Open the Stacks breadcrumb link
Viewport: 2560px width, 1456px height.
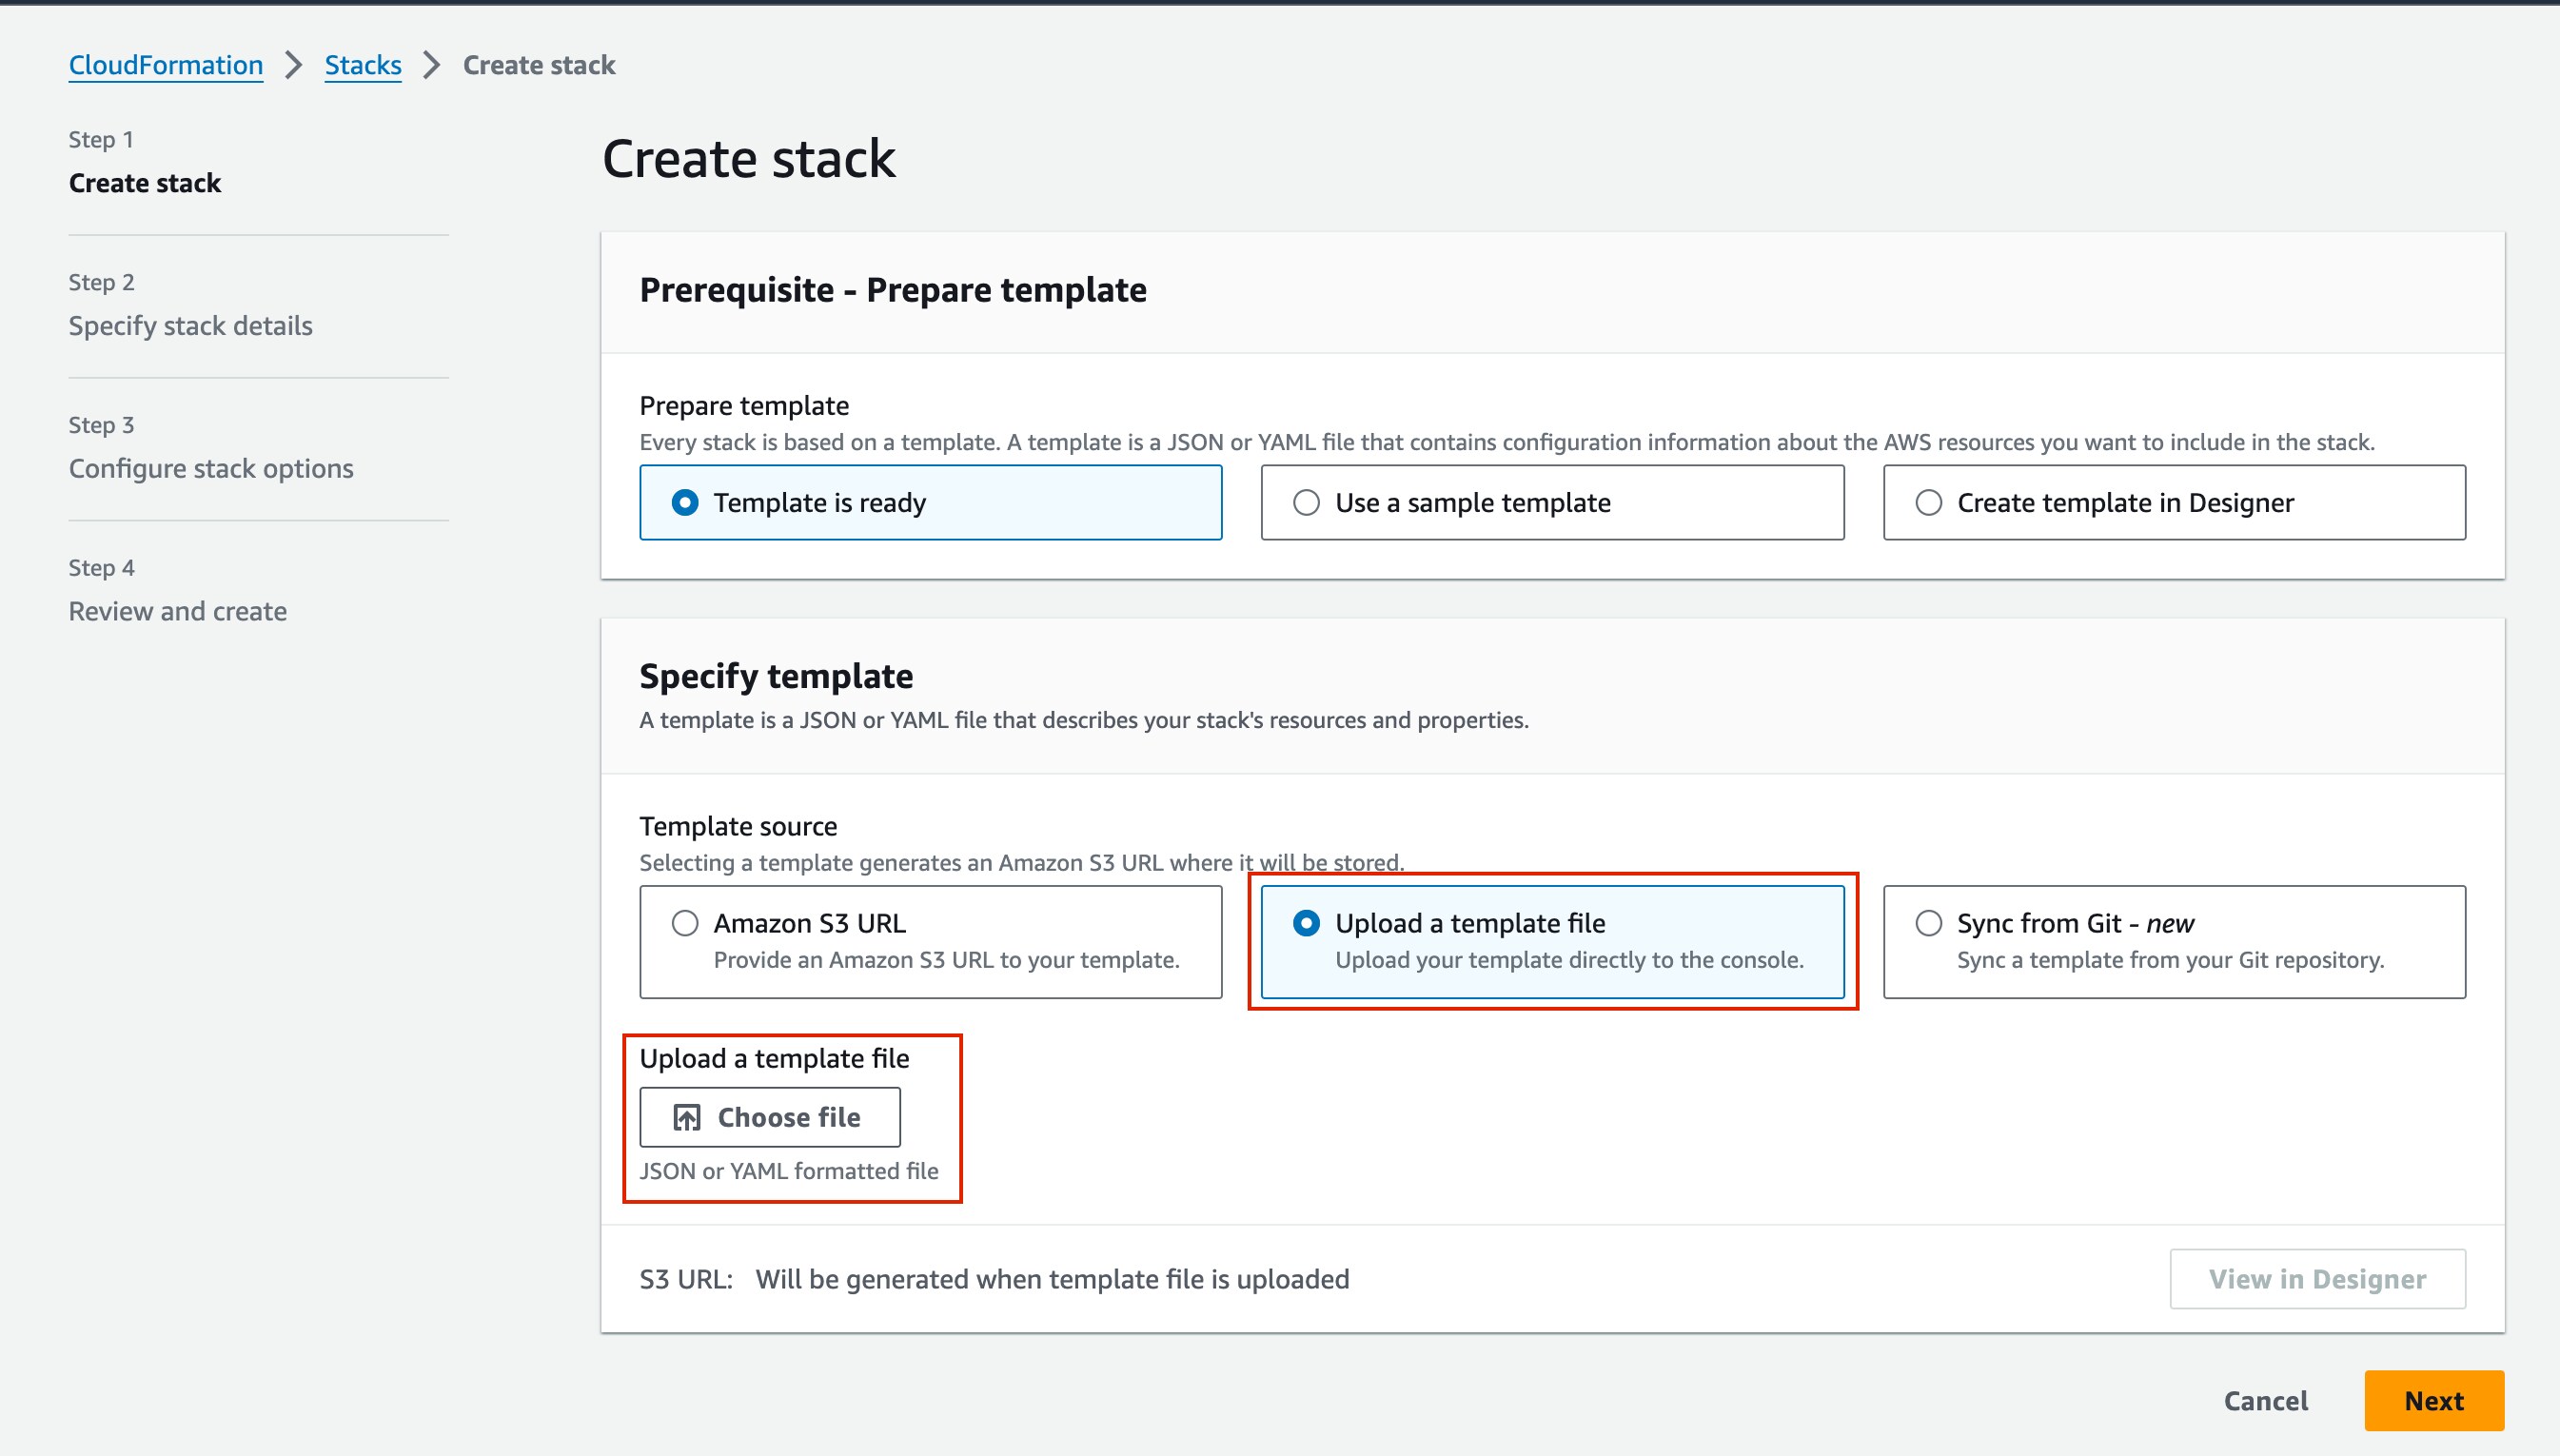coord(363,65)
